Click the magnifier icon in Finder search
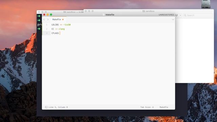The image size is (217, 122). (x=185, y=15)
